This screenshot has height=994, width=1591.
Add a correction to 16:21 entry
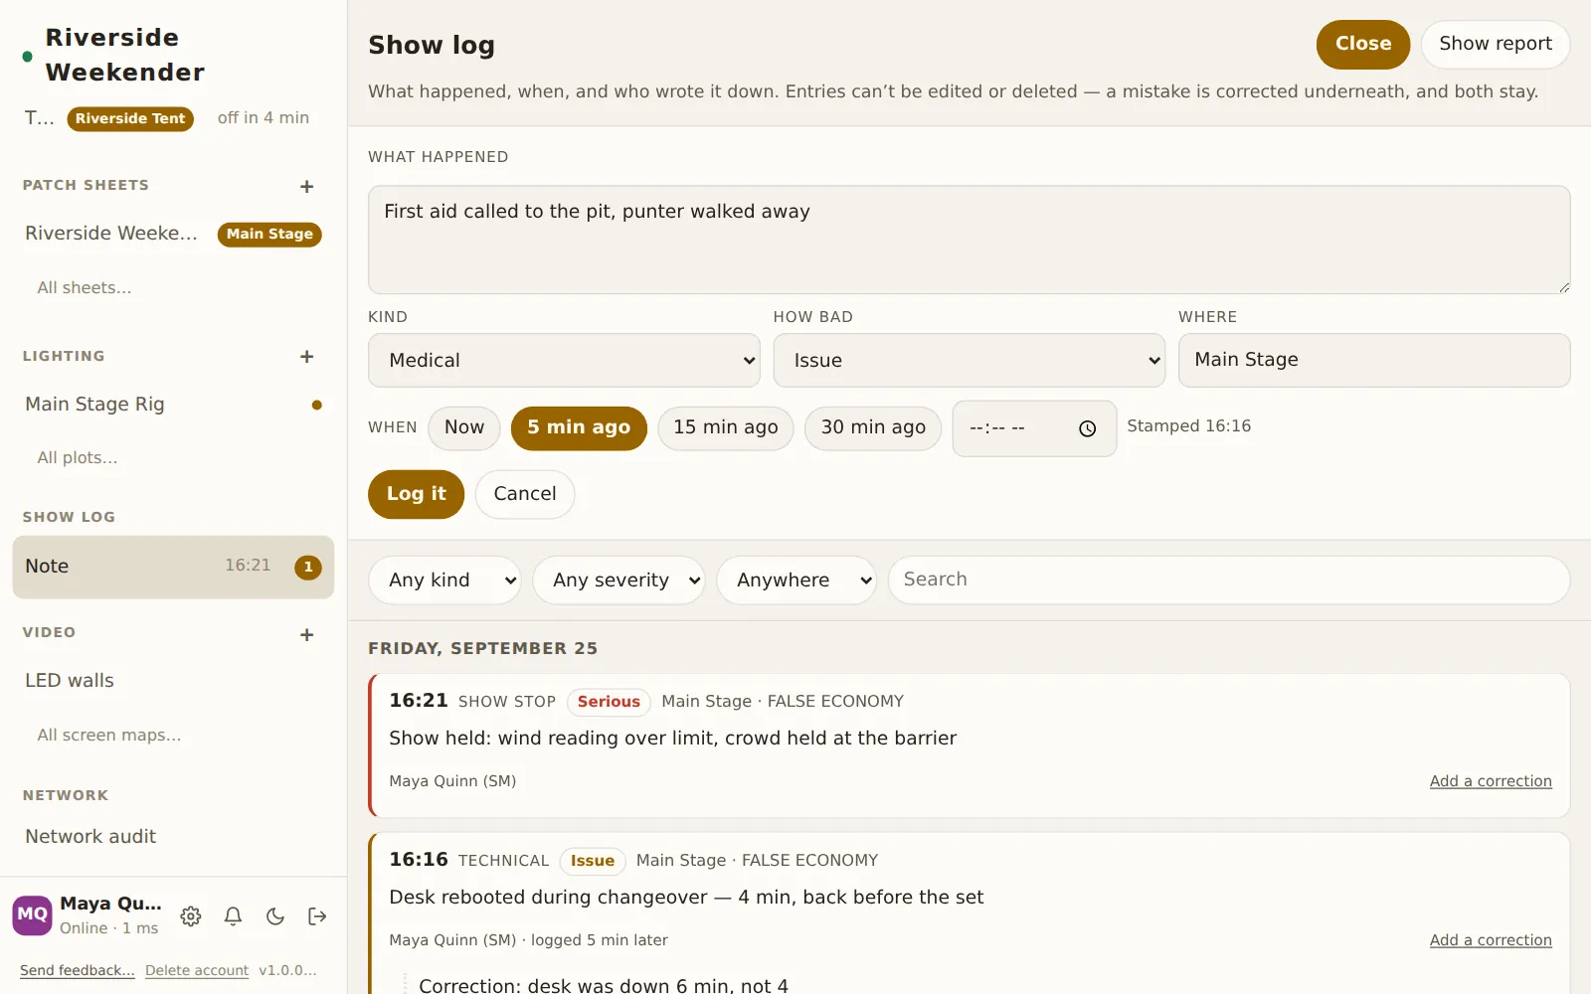pos(1491,781)
